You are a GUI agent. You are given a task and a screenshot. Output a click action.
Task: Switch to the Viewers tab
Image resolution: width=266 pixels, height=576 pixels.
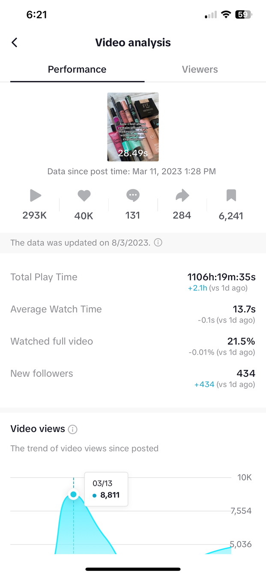[x=200, y=69]
